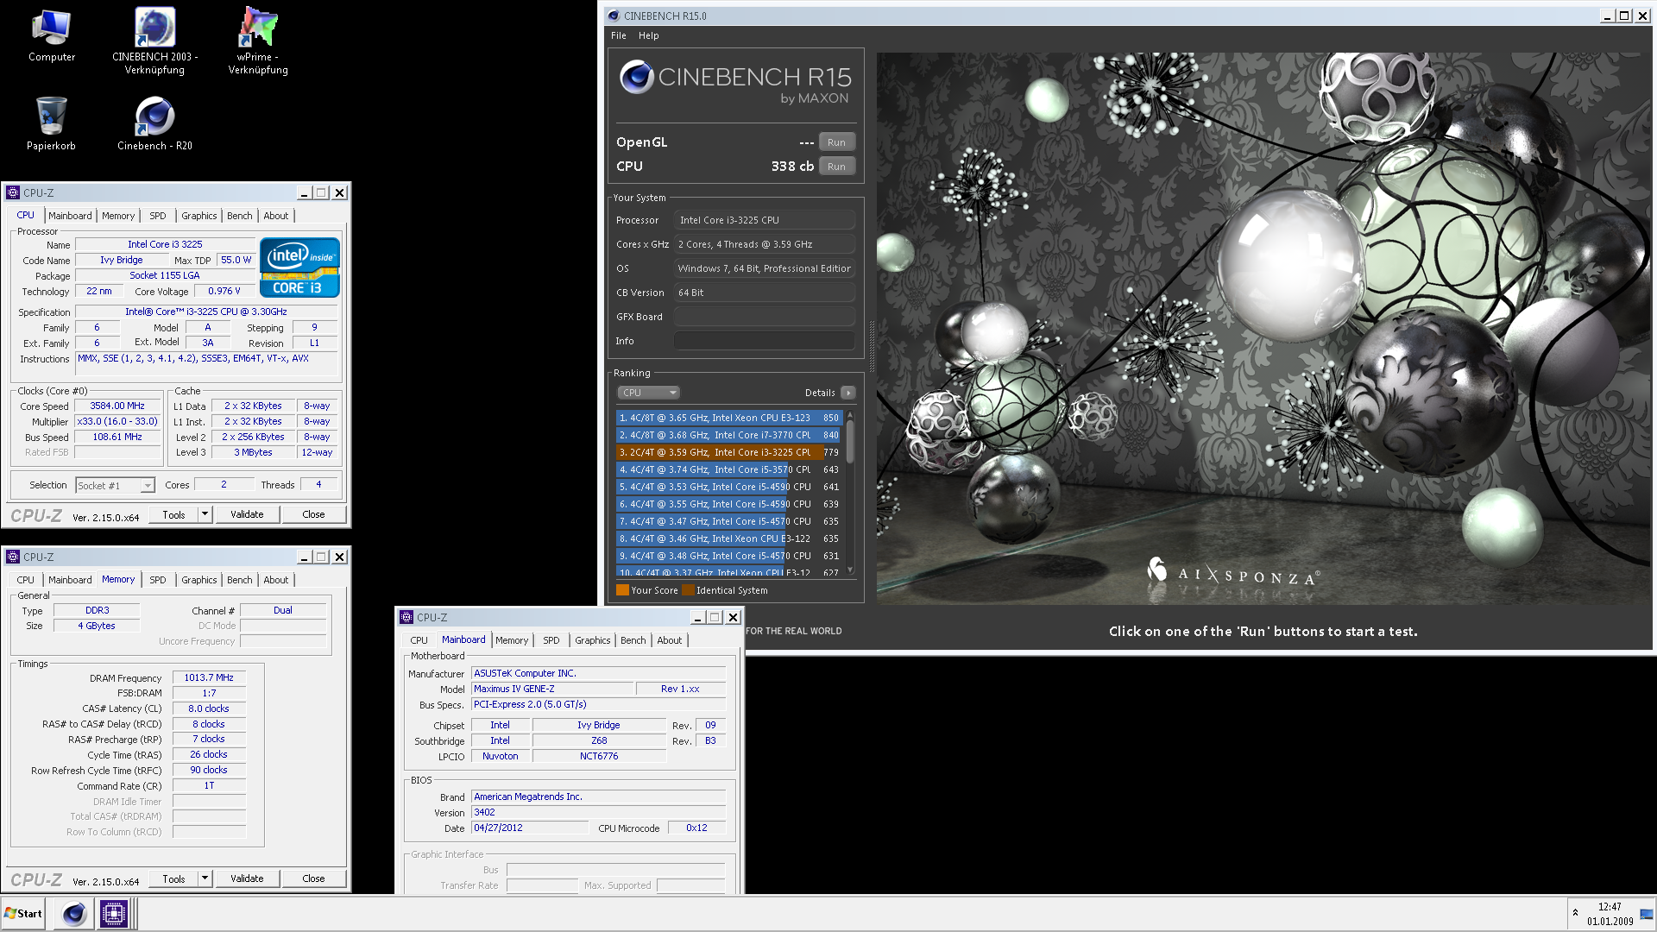Open the wPrime shortcut icon

tap(258, 41)
